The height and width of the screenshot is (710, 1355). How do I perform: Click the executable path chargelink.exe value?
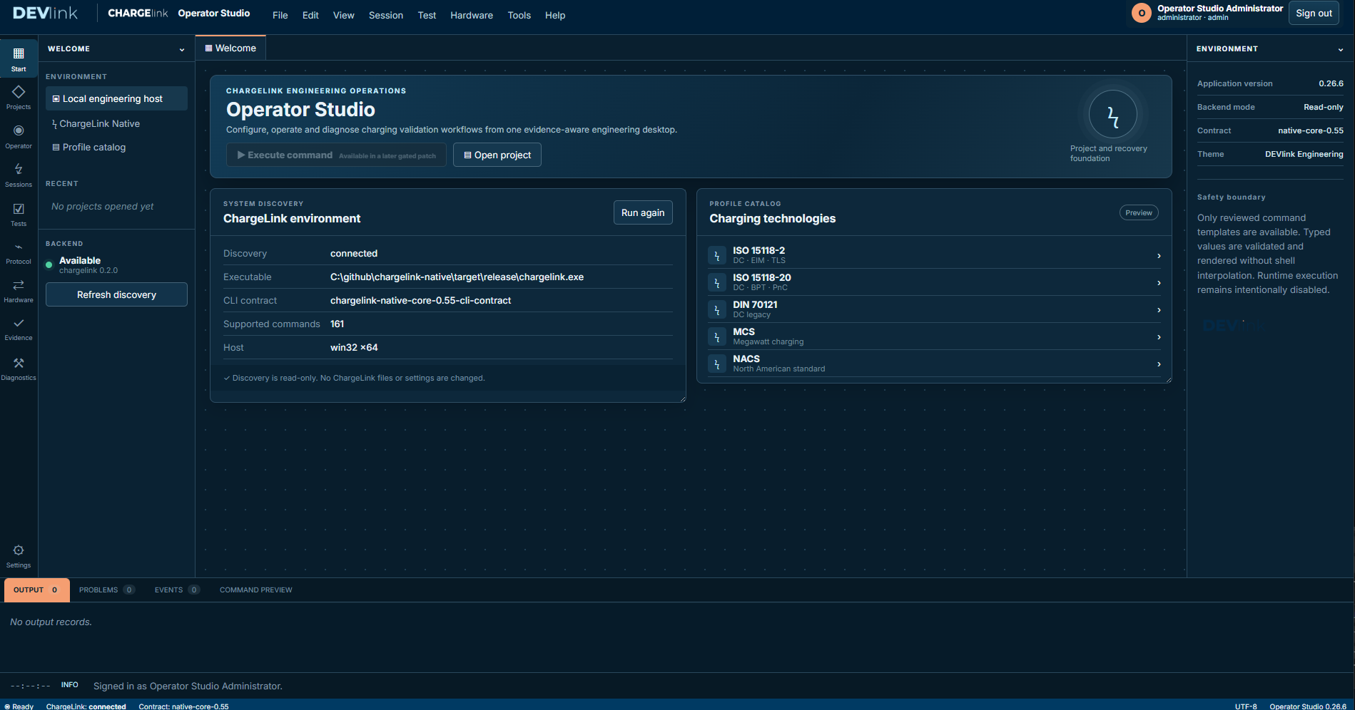457,277
